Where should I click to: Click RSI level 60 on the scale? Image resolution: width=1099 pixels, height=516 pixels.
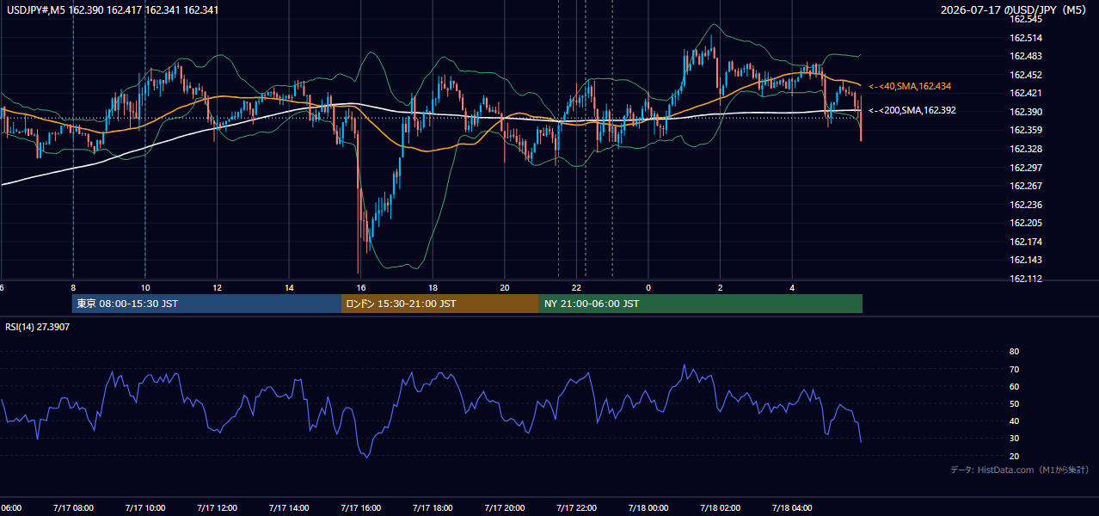pyautogui.click(x=1014, y=386)
